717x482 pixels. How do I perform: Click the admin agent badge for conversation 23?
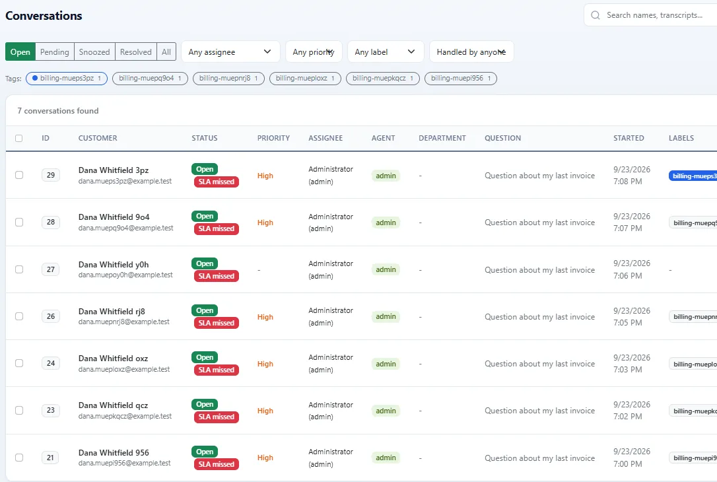(386, 411)
